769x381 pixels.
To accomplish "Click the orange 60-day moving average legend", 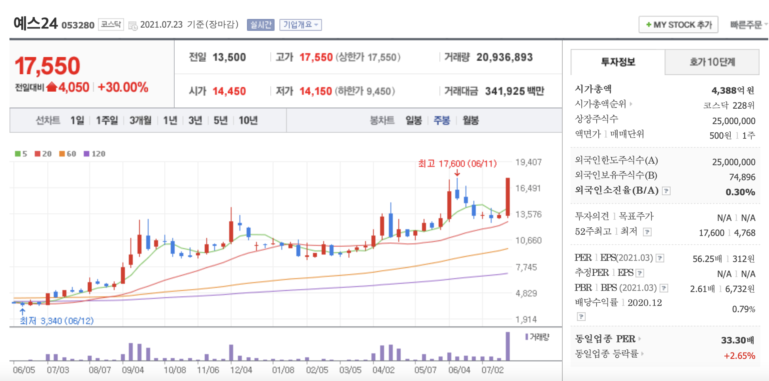I will [68, 154].
